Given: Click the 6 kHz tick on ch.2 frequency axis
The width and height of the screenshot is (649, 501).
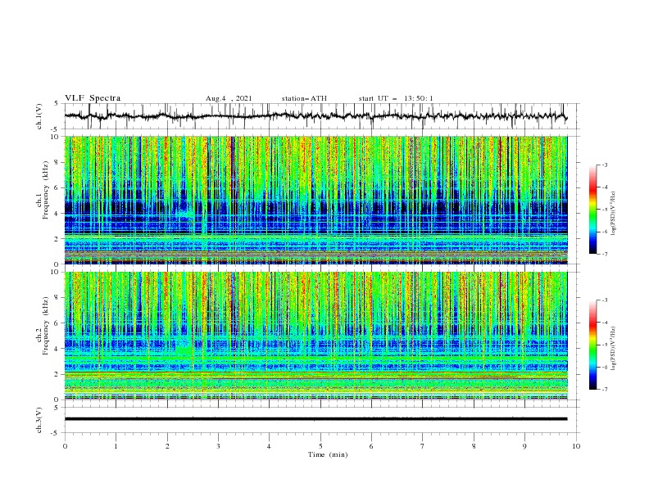Looking at the screenshot, I should [57, 323].
